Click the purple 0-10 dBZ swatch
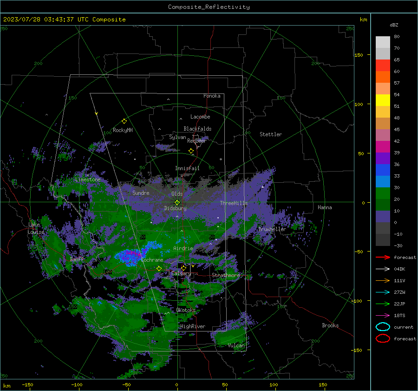This screenshot has width=418, height=391. 383,217
